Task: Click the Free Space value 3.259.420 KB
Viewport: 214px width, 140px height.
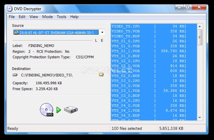Action: [47, 89]
